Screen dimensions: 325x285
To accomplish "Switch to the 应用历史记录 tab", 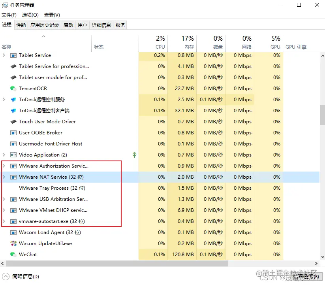I will (45, 25).
